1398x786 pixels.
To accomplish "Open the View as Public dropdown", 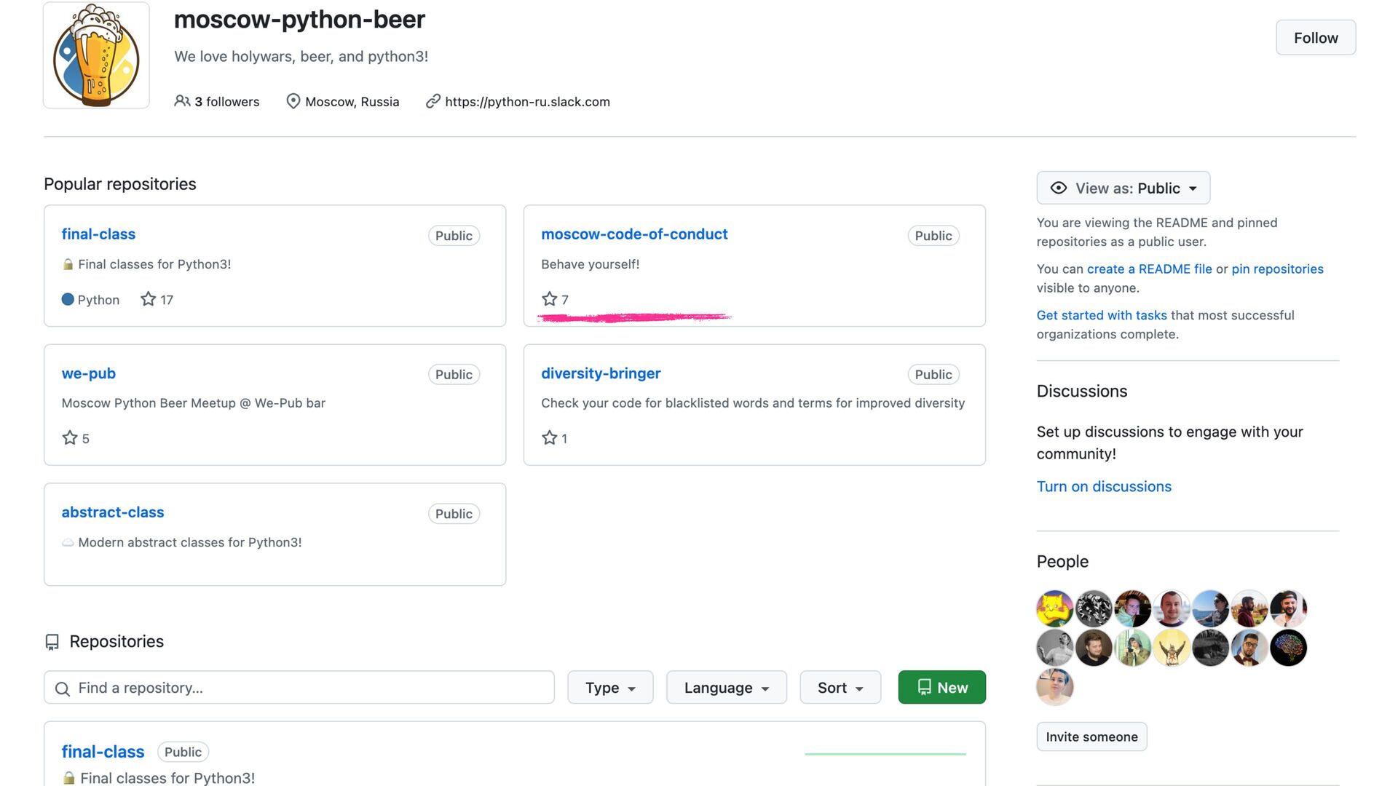I will (1123, 188).
